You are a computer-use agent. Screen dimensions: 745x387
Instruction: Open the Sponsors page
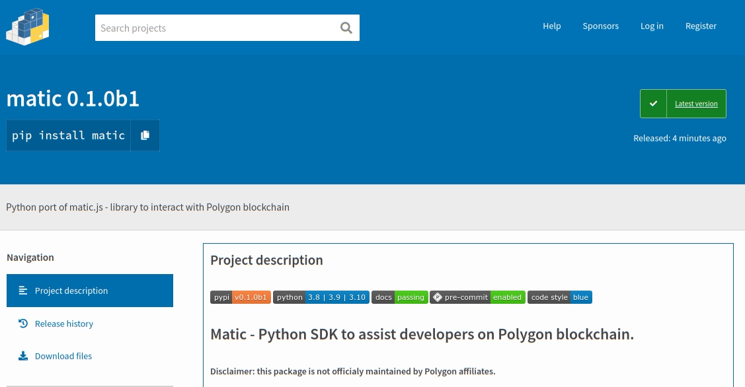(x=600, y=26)
